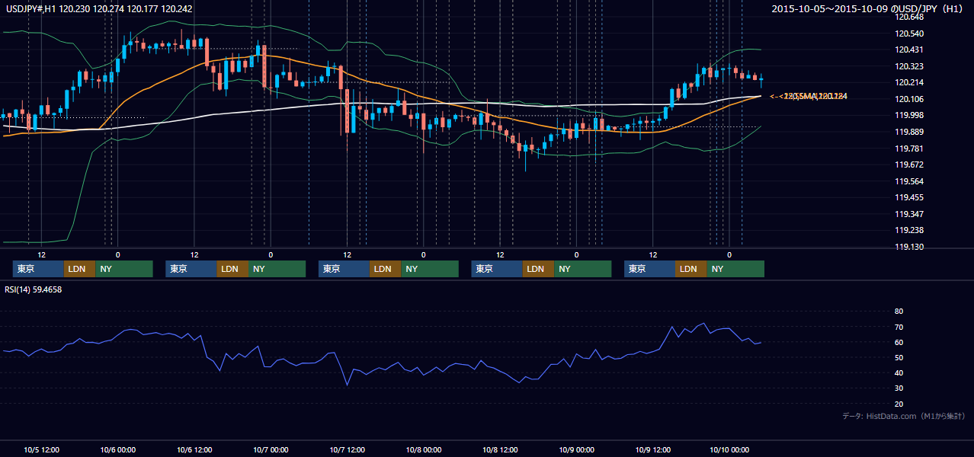Click the RSI level 20 label
The width and height of the screenshot is (974, 457).
point(899,404)
